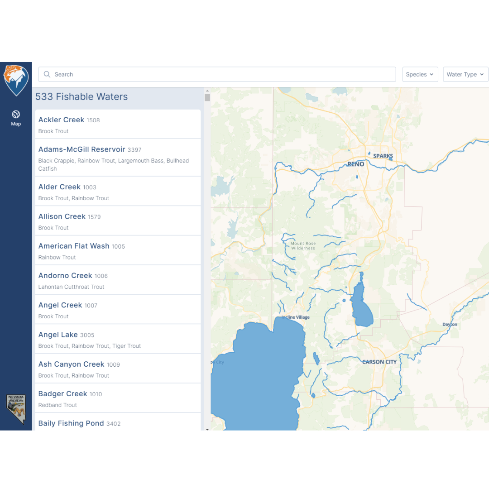This screenshot has height=489, width=489.
Task: Type in the Search input field
Action: (x=222, y=74)
